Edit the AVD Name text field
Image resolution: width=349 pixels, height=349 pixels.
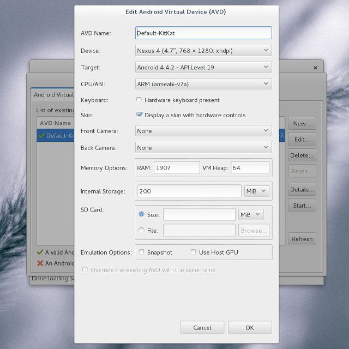(x=203, y=33)
